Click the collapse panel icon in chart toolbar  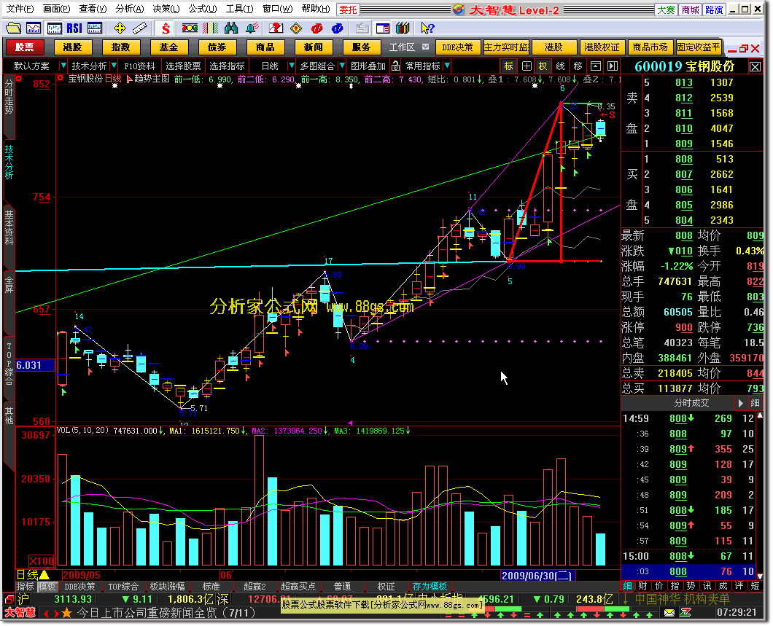point(596,66)
